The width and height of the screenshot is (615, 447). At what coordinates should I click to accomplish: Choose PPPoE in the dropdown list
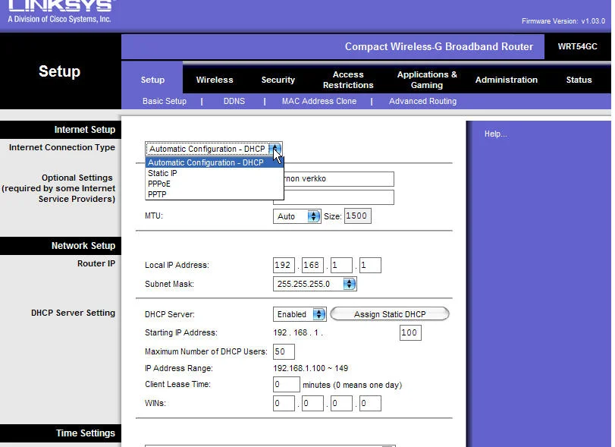159,184
